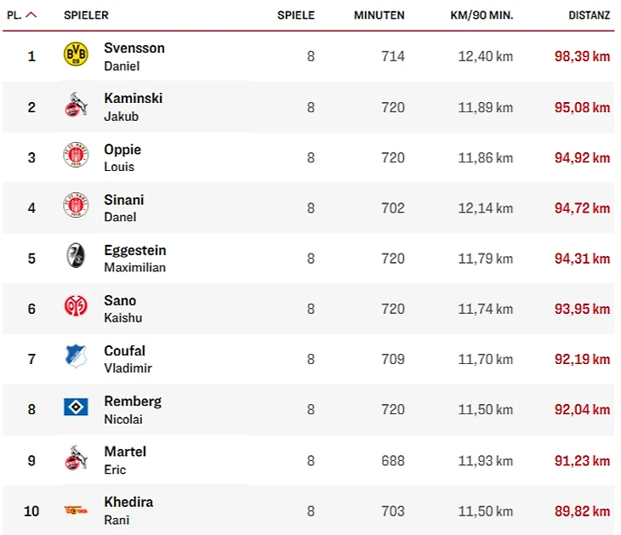Viewport: 621px width, 535px height.
Task: Click the 98,39 km distance value
Action: tap(582, 57)
